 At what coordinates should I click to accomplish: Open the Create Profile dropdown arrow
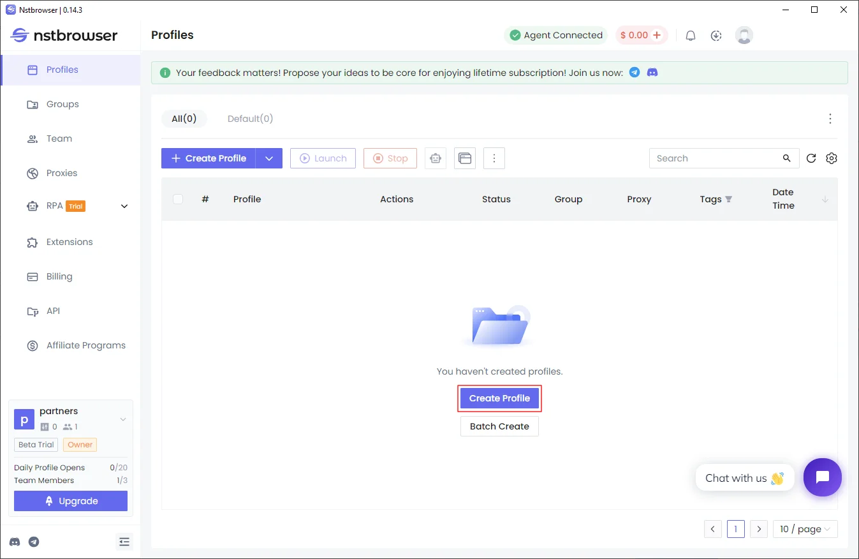point(269,158)
